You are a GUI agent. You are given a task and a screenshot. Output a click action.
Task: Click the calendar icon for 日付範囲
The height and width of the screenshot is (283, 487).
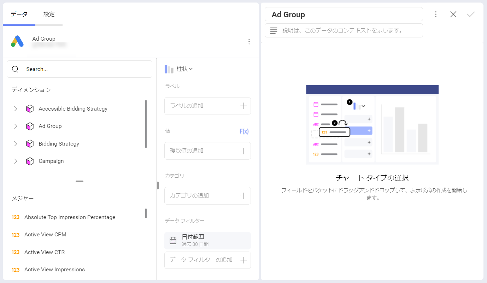click(x=173, y=241)
